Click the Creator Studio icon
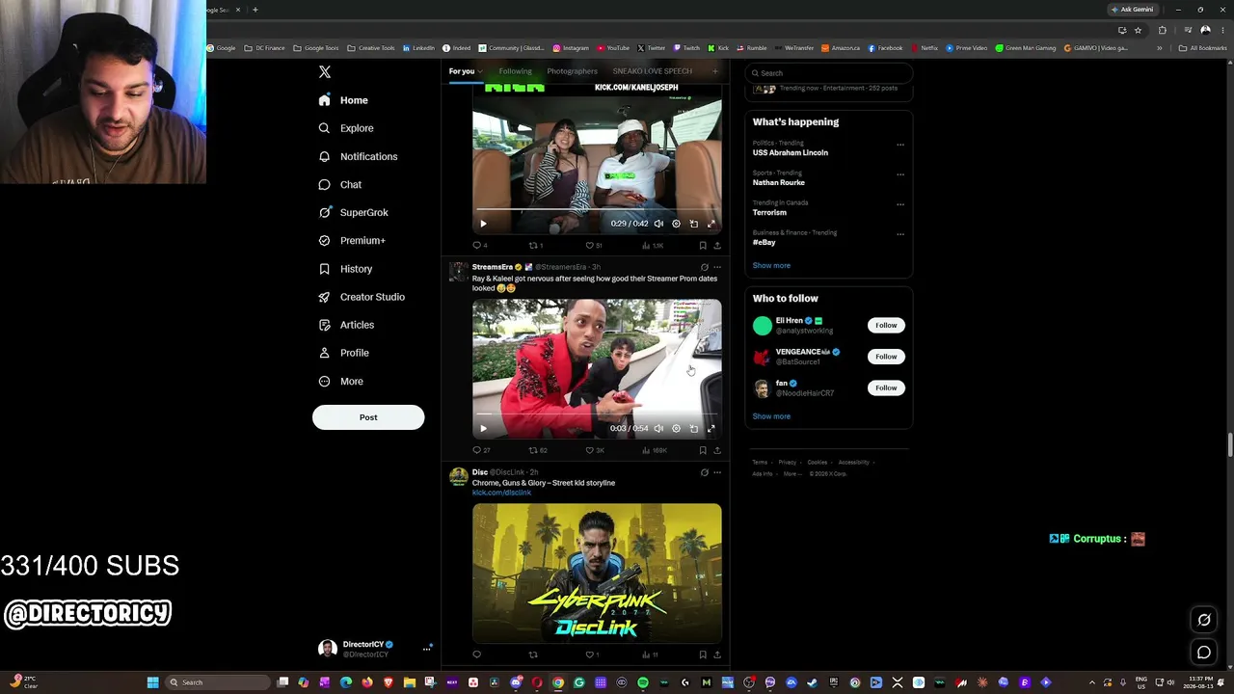The height and width of the screenshot is (694, 1234). (324, 297)
